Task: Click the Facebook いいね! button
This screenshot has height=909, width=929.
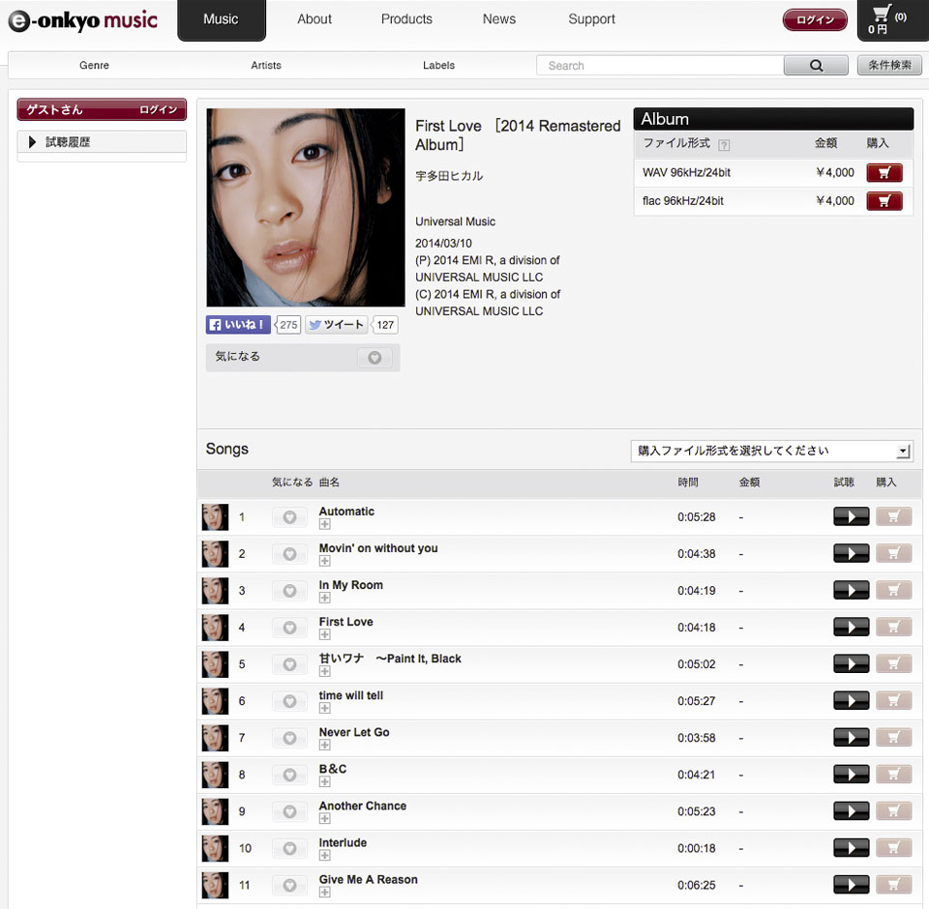Action: 238,325
